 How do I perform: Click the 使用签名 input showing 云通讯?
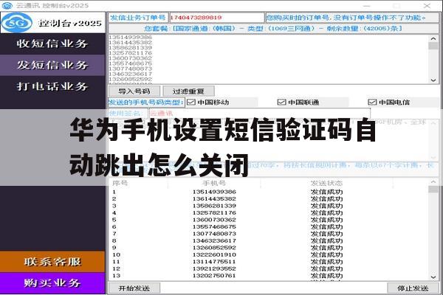point(259,114)
